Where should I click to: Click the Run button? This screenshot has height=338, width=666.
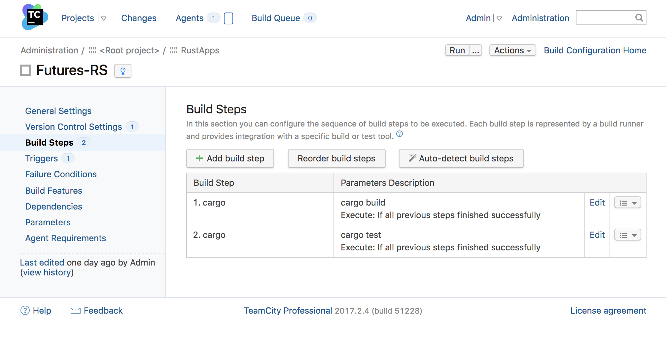click(x=457, y=50)
